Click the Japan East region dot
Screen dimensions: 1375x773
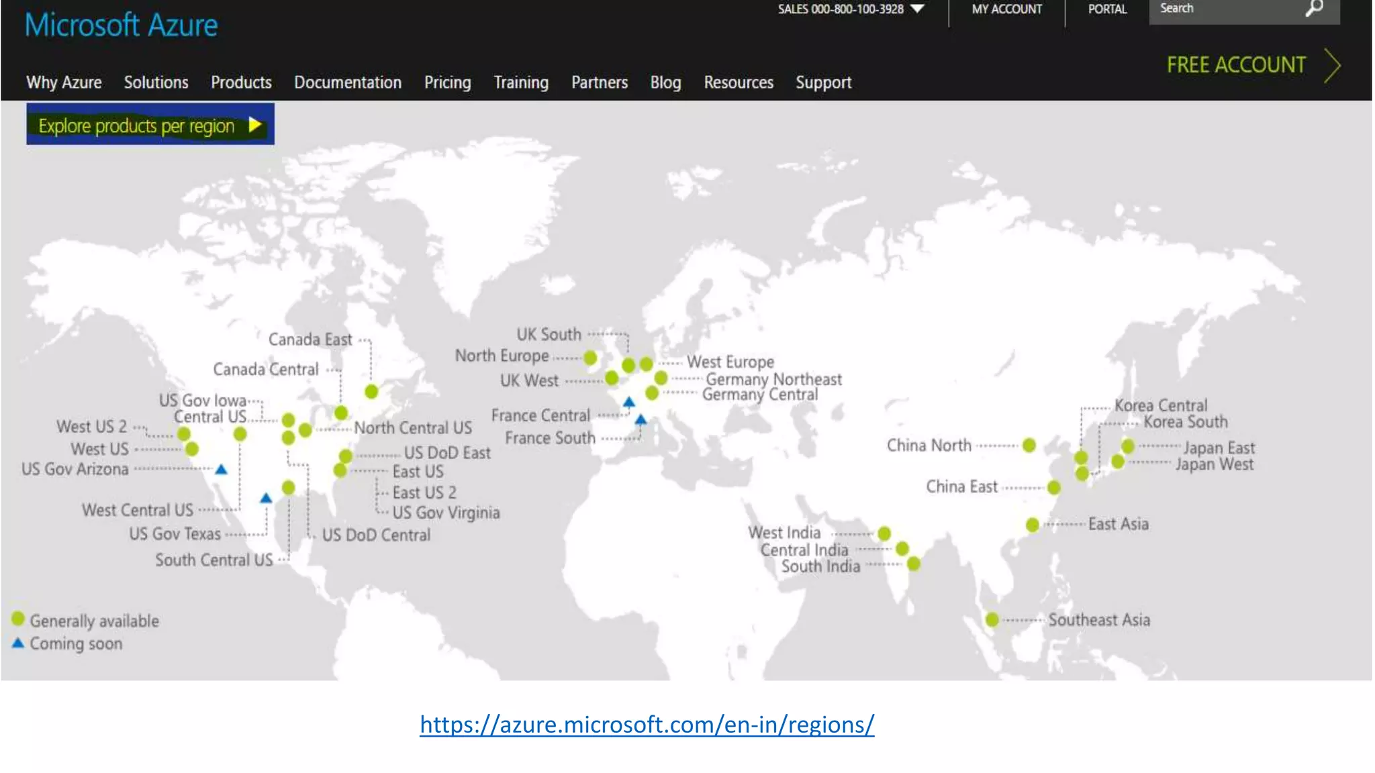tap(1128, 446)
